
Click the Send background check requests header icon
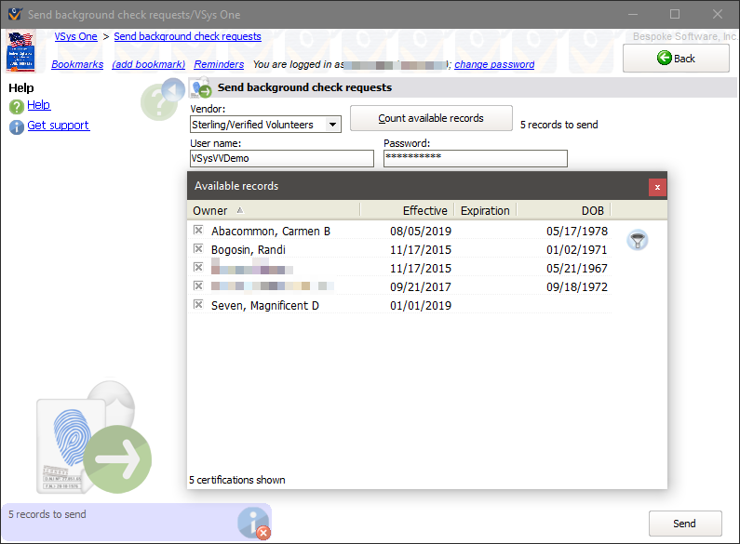(201, 88)
